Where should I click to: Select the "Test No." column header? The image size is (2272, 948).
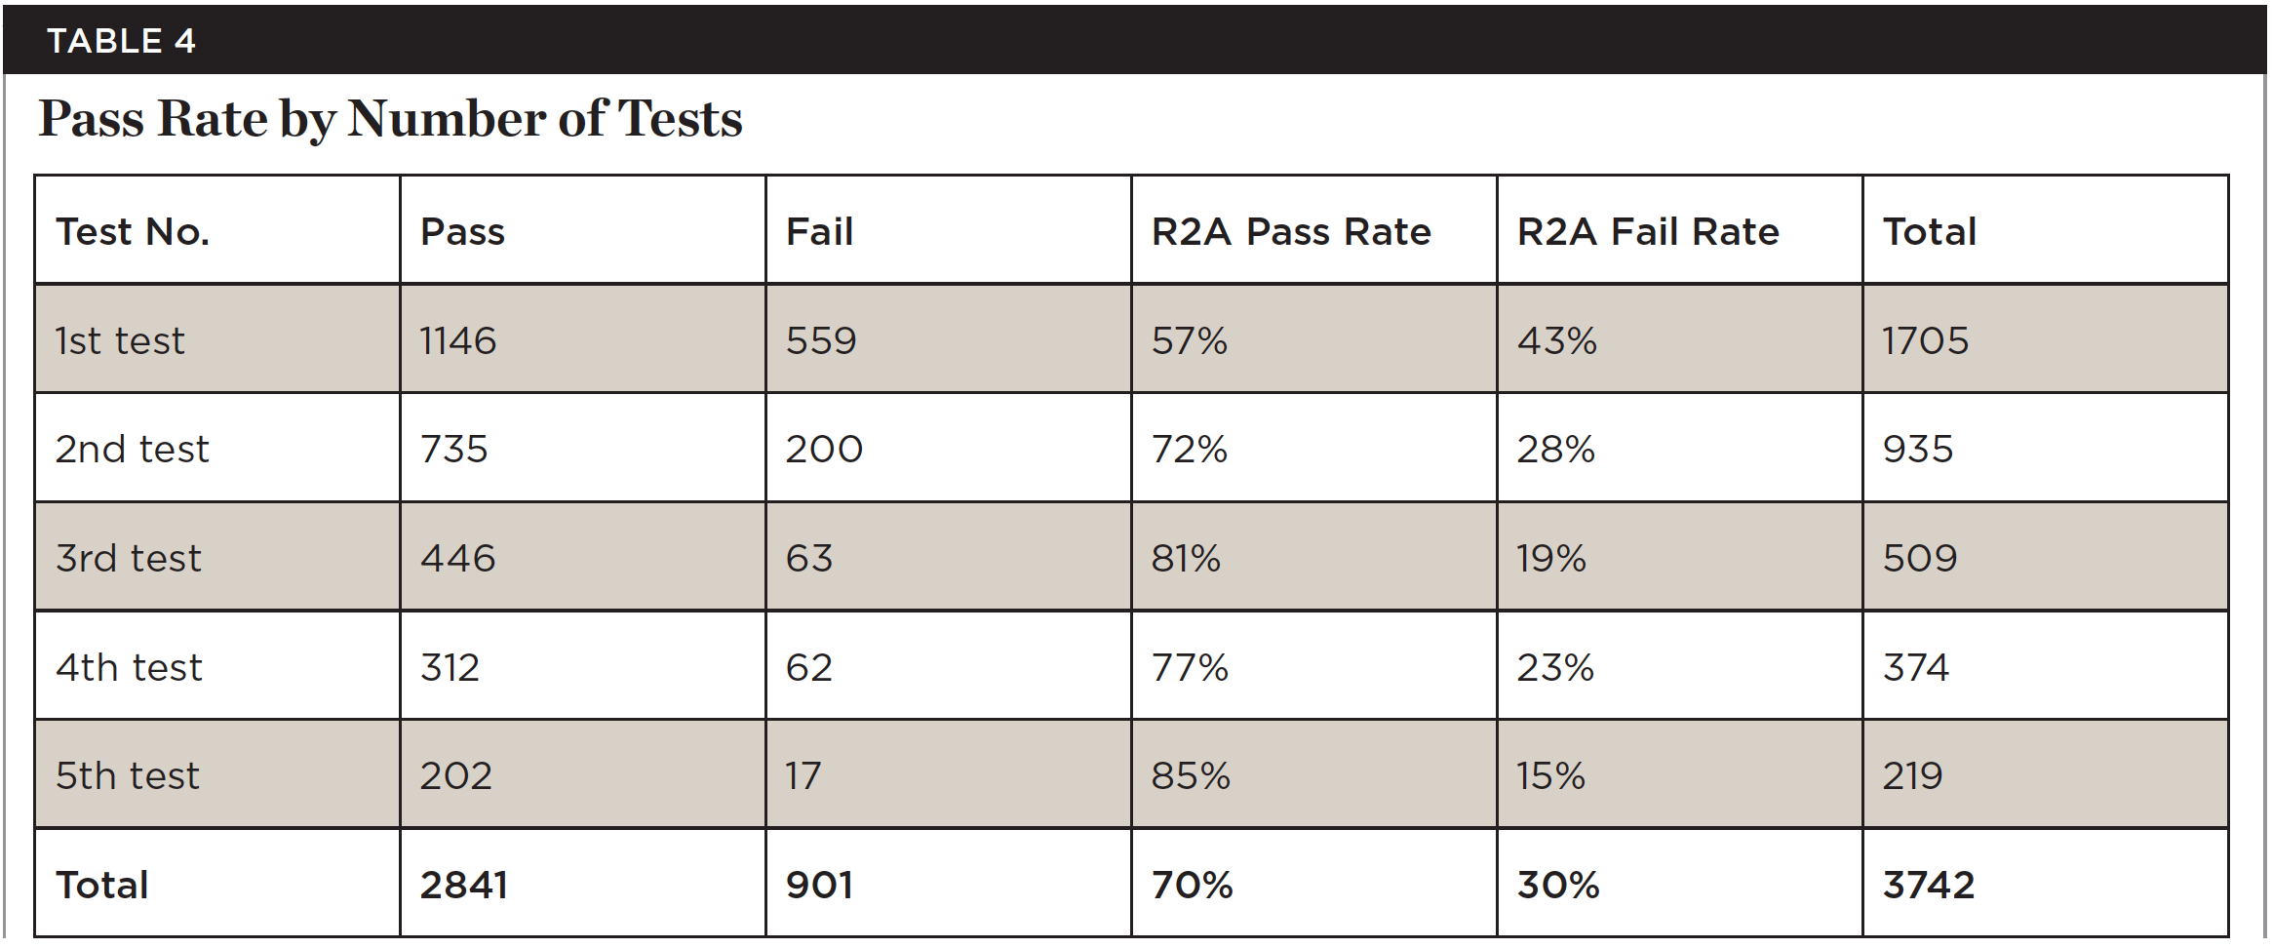click(133, 232)
